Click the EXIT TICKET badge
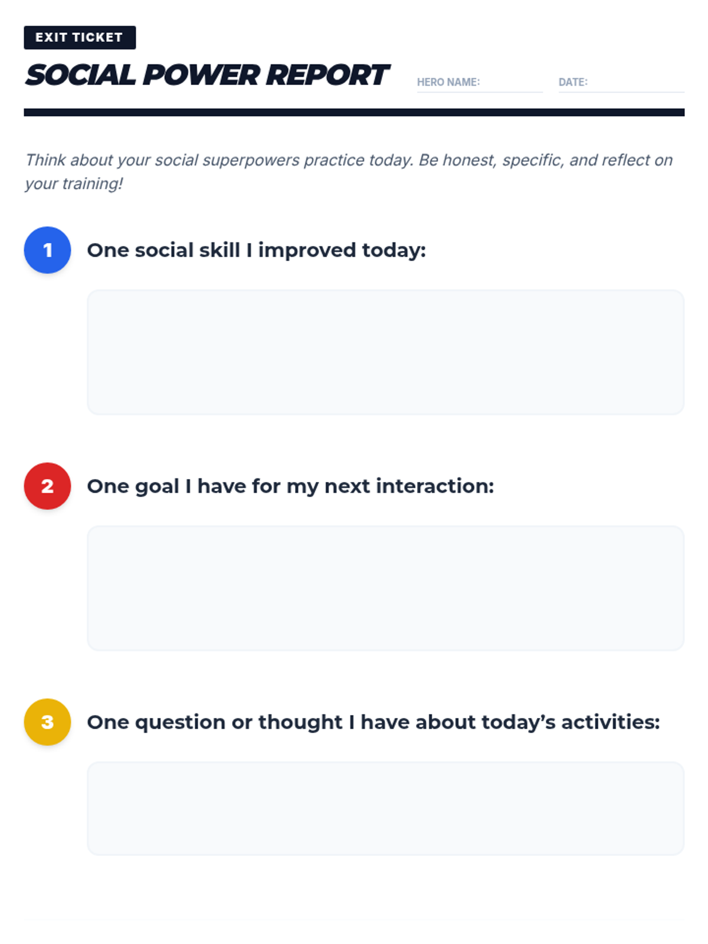Viewport: 708px width, 944px height. pos(80,37)
